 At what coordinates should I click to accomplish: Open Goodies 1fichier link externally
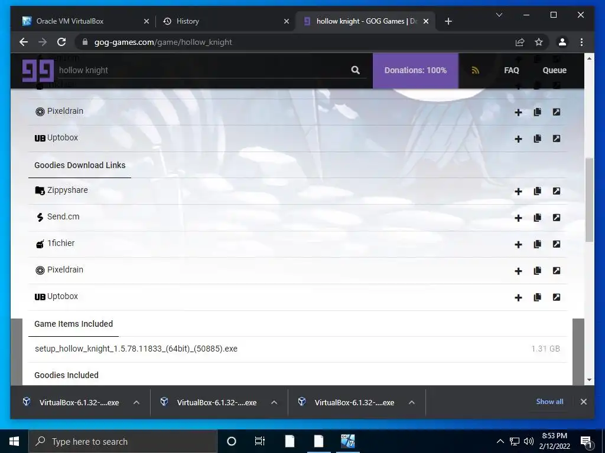[557, 244]
